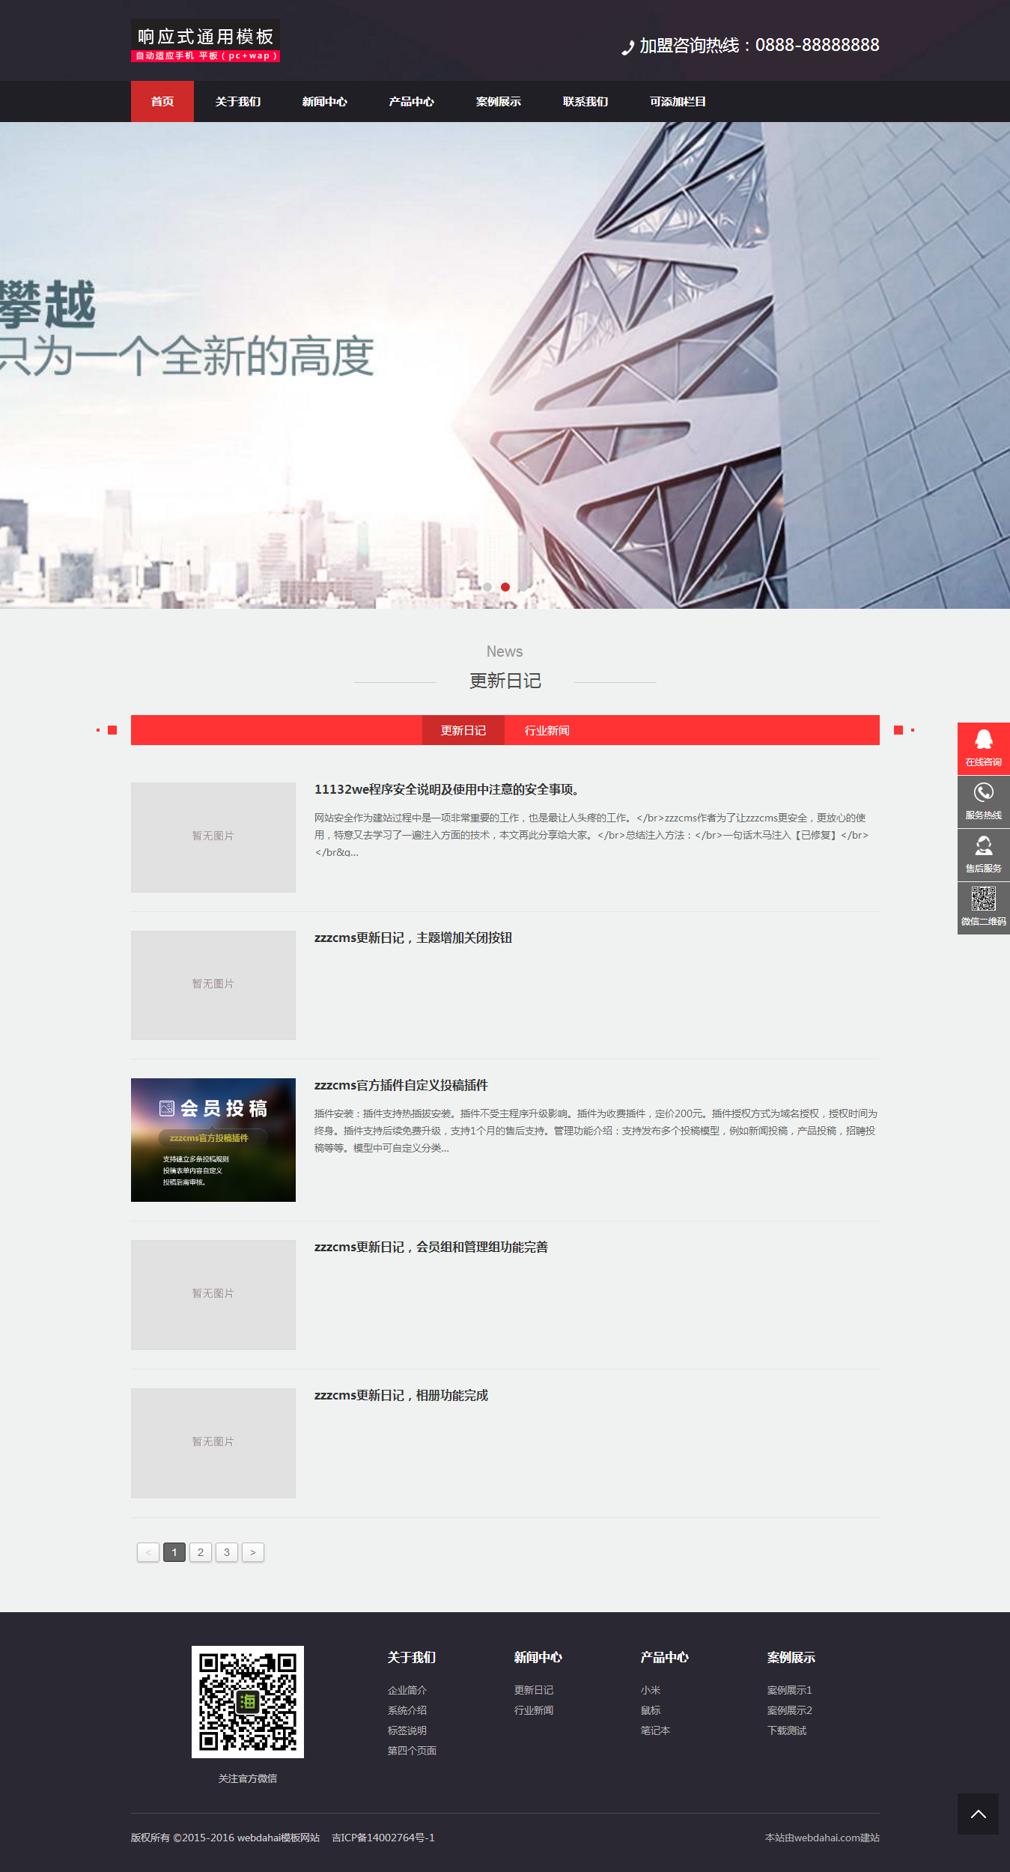Open footer link 第四个页面
Screen dimensions: 1010x1872
coord(412,1751)
